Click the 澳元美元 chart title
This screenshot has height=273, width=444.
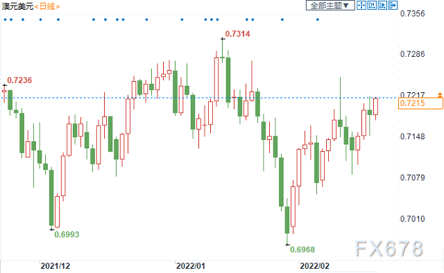[x=17, y=6]
